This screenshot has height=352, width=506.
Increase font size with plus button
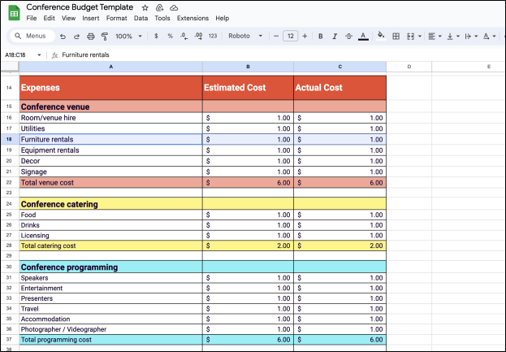point(305,36)
